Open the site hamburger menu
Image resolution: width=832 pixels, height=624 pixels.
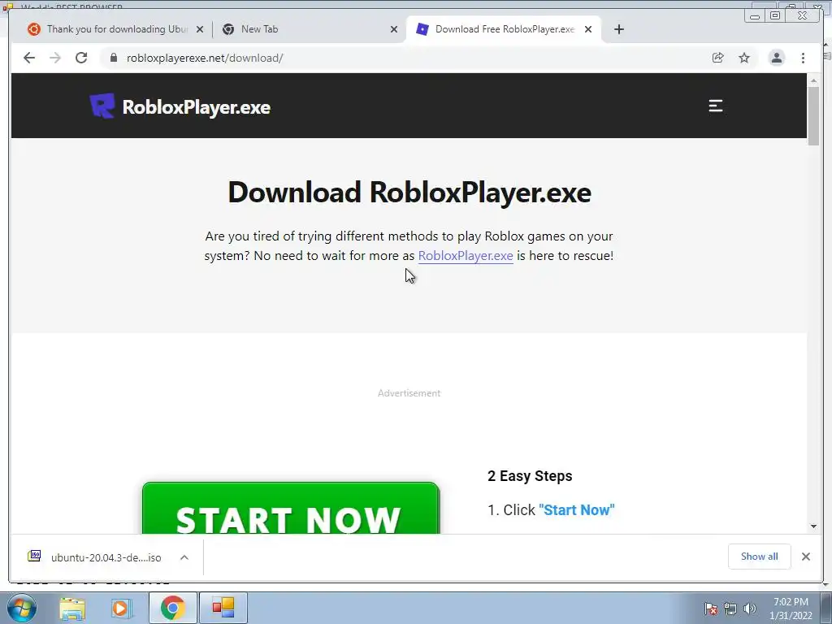click(x=716, y=106)
